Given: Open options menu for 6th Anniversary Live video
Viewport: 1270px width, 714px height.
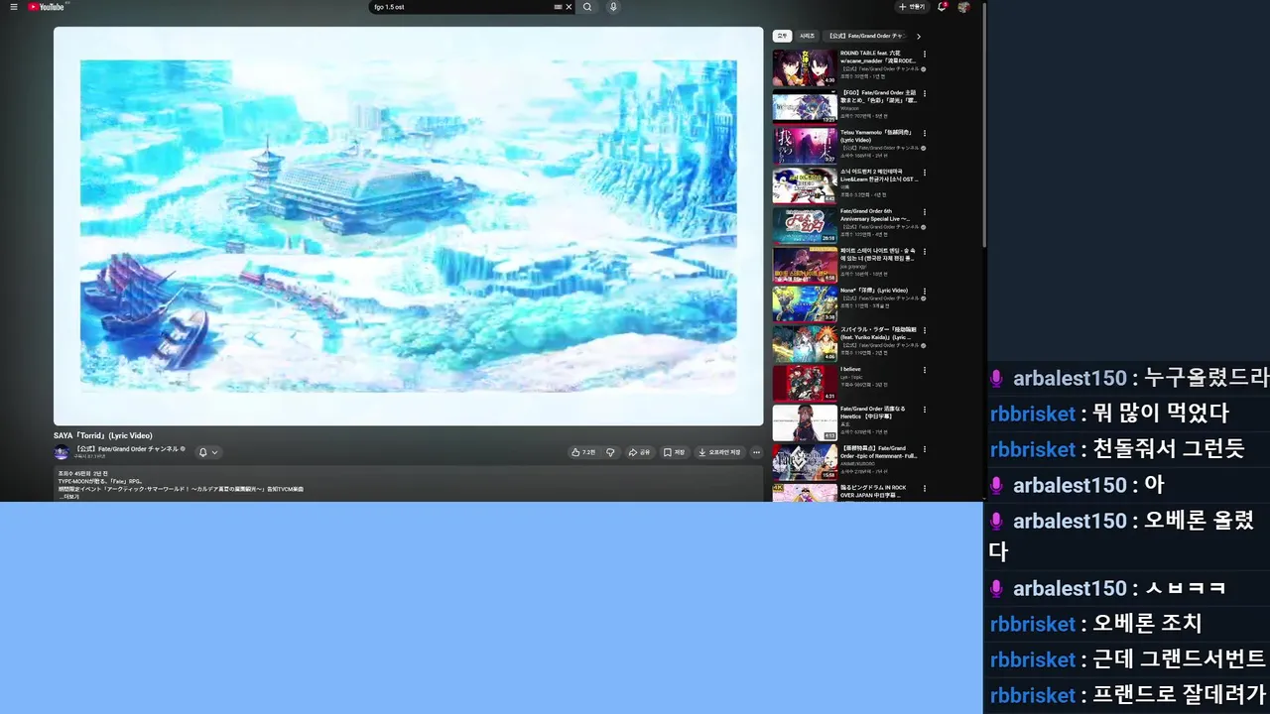Looking at the screenshot, I should pos(925,211).
